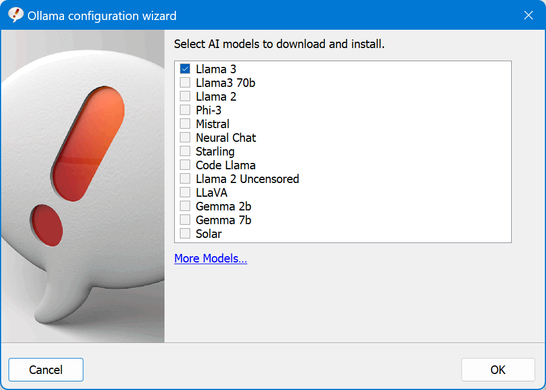The height and width of the screenshot is (390, 546).
Task: Close the Ollama configuration wizard window
Action: pyautogui.click(x=528, y=15)
